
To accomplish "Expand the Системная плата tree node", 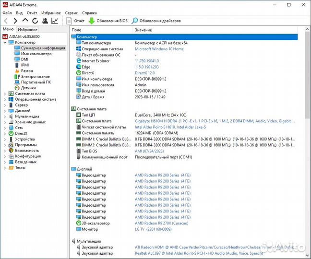I will tap(5, 94).
